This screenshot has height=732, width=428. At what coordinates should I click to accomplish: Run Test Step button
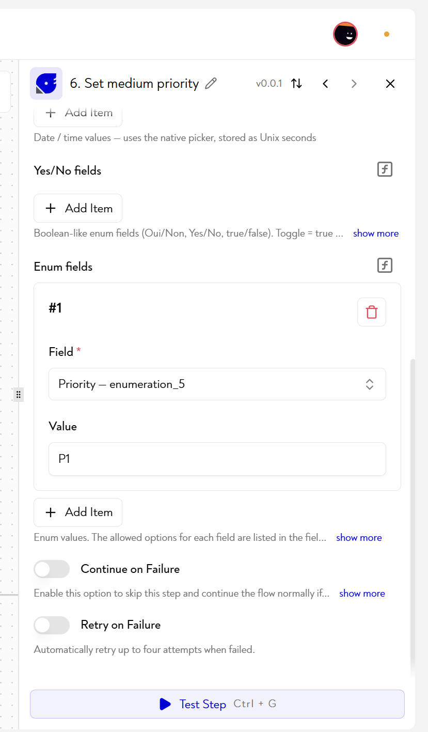[x=217, y=704]
